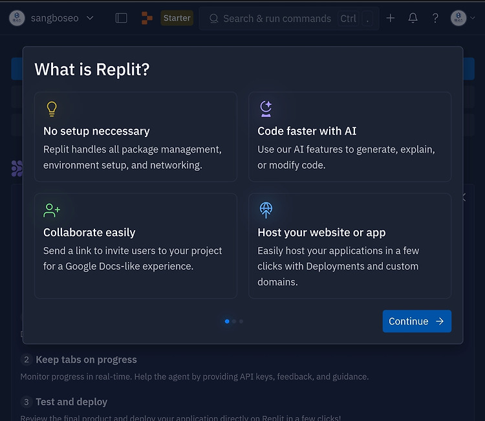Click the lightbulb icon in No setup card

pyautogui.click(x=52, y=109)
